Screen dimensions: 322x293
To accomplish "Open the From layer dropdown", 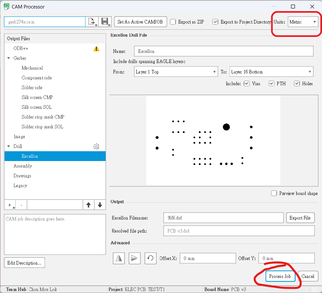I will pyautogui.click(x=176, y=72).
